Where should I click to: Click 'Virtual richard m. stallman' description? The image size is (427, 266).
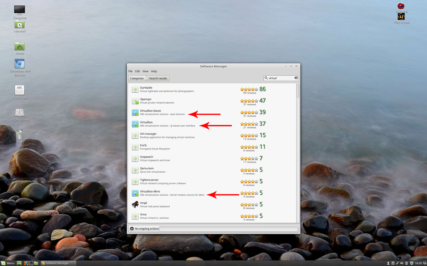tap(154, 218)
